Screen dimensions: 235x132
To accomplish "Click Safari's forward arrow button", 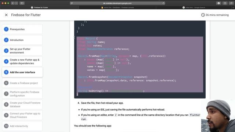I will coord(16,3).
